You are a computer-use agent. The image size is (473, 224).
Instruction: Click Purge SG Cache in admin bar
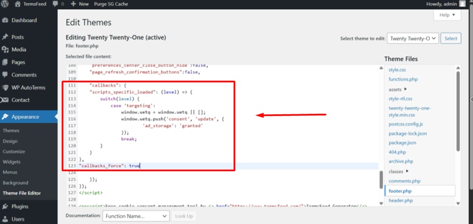[x=111, y=4]
